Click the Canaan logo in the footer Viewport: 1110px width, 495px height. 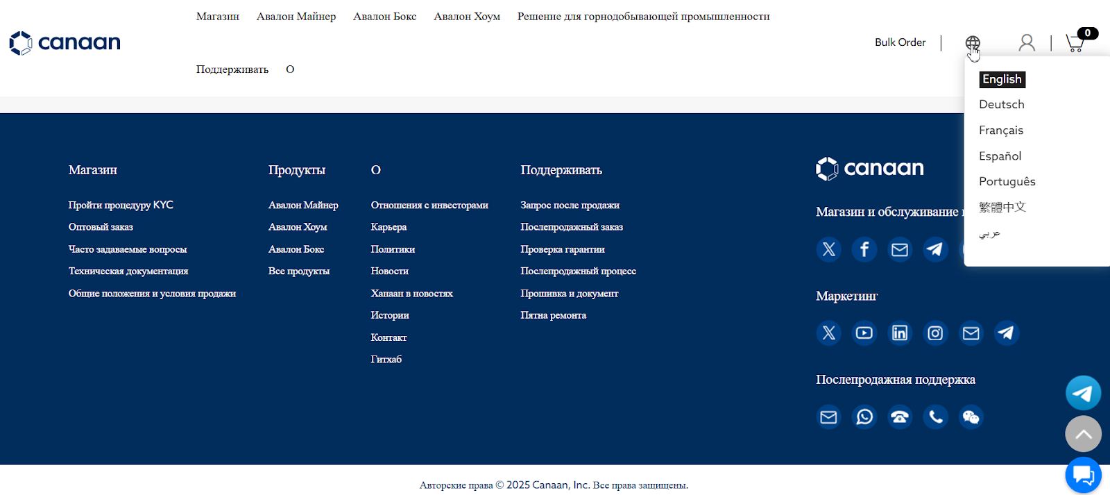pyautogui.click(x=870, y=169)
